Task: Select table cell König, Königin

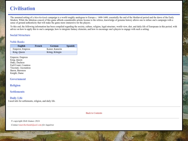Action: click(54, 52)
